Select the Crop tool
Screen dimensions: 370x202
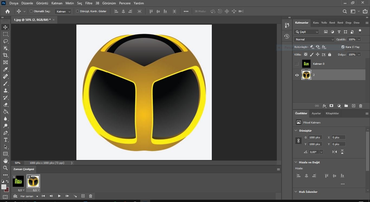(x=5, y=55)
